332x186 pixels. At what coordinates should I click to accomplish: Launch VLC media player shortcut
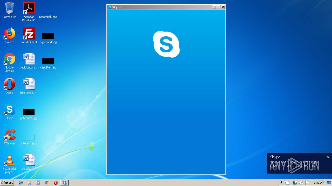coord(9,164)
